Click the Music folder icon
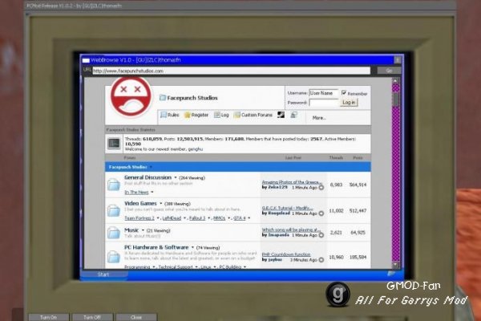Image resolution: width=481 pixels, height=321 pixels. [114, 233]
